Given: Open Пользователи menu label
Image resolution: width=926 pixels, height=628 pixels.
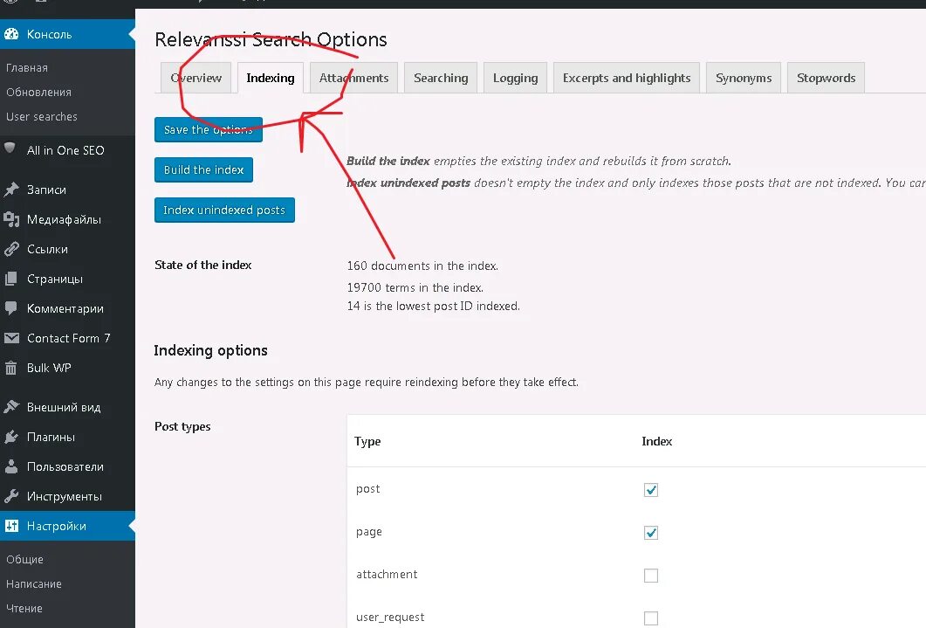Looking at the screenshot, I should click(65, 466).
